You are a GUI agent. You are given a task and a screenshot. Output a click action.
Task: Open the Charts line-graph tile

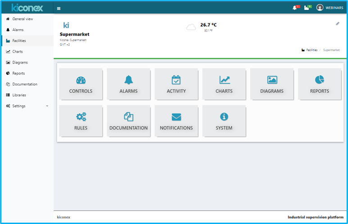coord(224,84)
